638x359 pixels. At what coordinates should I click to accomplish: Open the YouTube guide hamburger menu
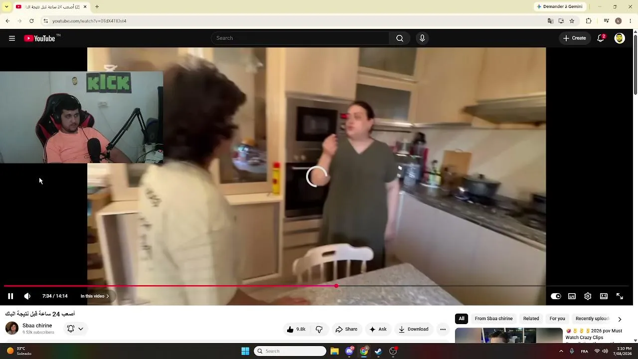pos(12,38)
